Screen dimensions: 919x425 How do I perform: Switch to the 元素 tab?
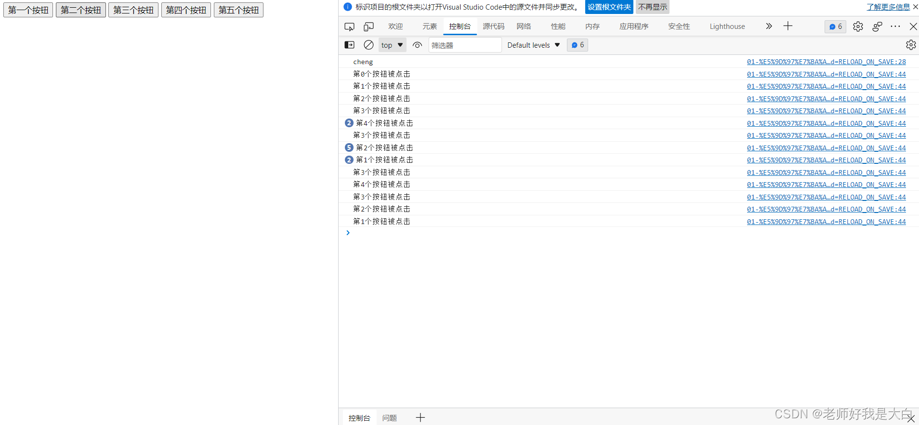tap(430, 27)
